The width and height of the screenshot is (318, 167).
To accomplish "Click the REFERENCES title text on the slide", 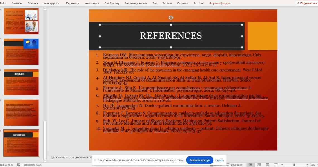I will pos(171,36).
